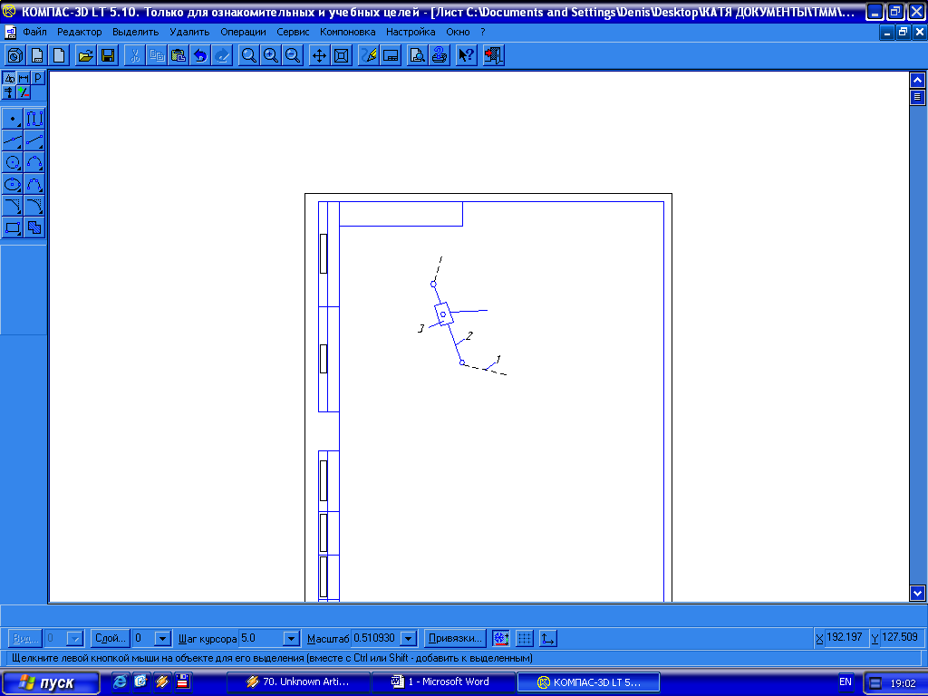Select the fillet tool
The height and width of the screenshot is (696, 928).
pos(34,206)
